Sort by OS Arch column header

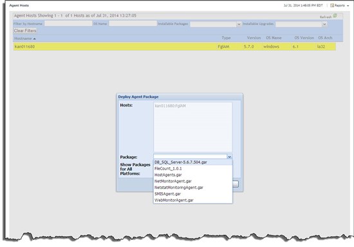point(325,38)
